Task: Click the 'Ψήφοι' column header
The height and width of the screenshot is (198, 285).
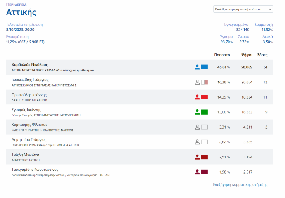Action: (247, 55)
